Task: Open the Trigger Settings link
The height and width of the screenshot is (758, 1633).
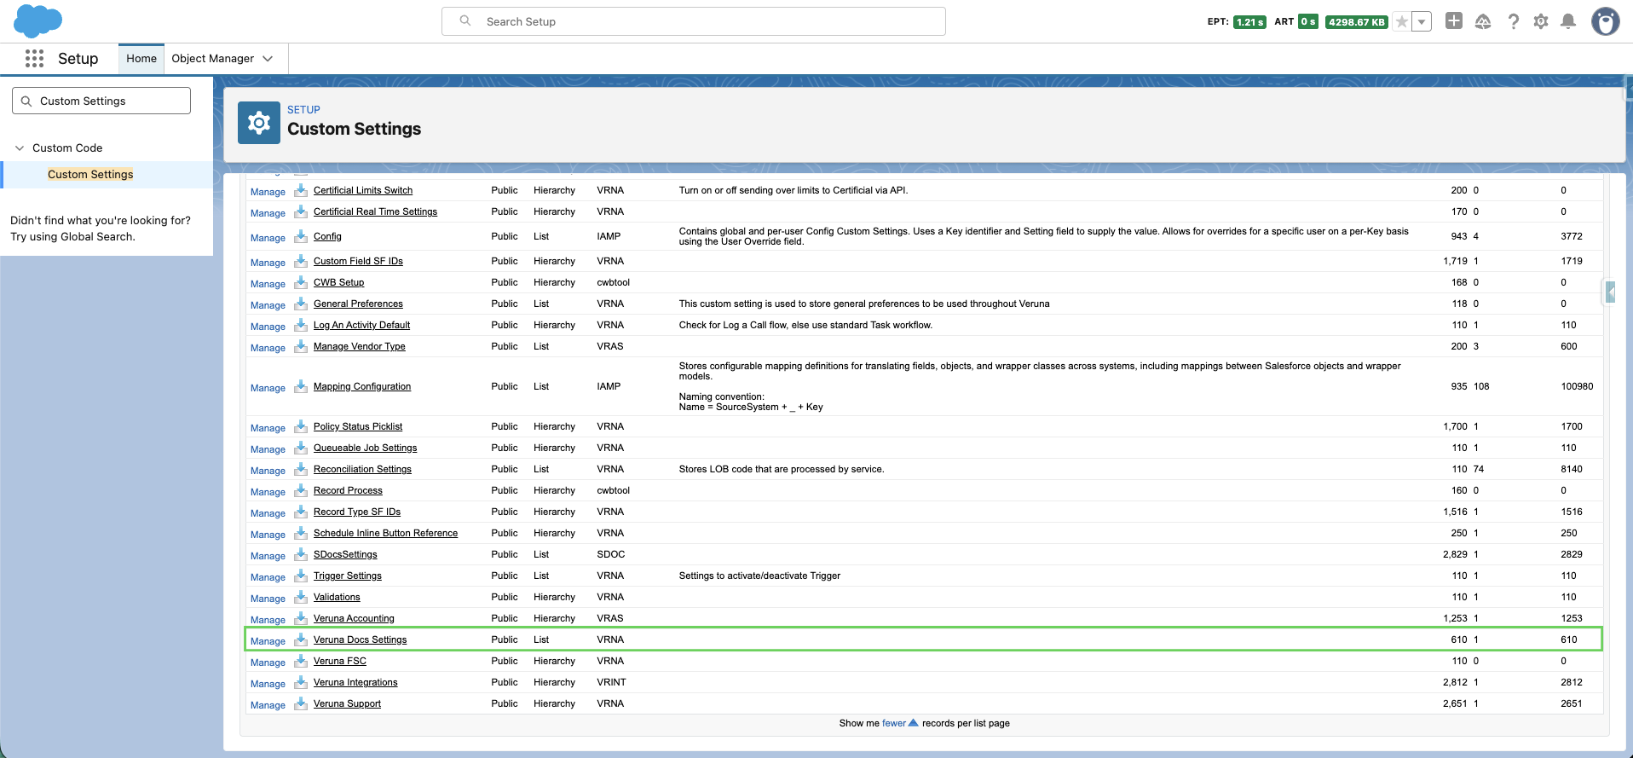Action: click(x=348, y=576)
